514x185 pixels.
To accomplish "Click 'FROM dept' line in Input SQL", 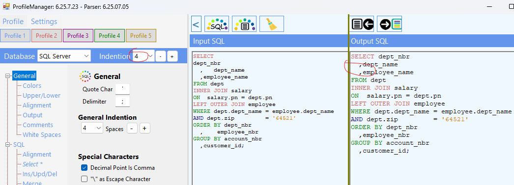I will click(208, 84).
